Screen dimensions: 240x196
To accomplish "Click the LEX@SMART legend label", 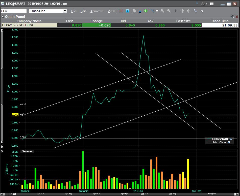I will (x=220, y=139).
